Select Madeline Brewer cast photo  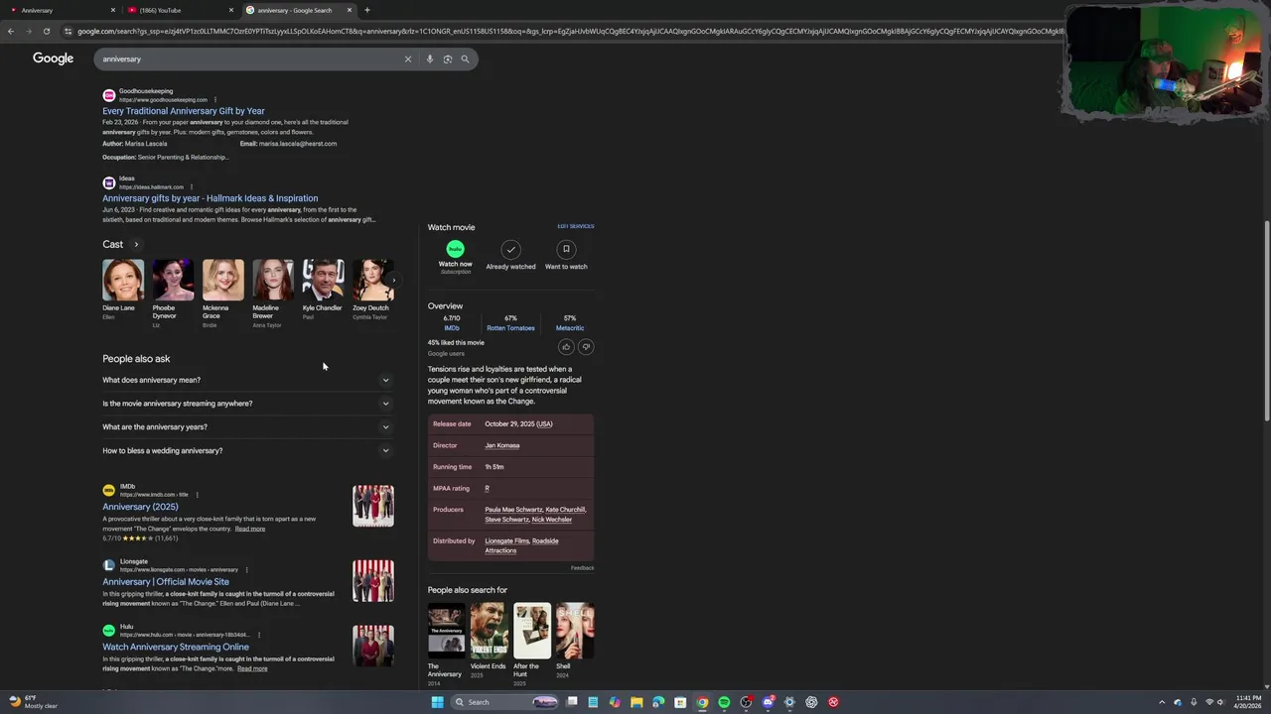pyautogui.click(x=273, y=280)
